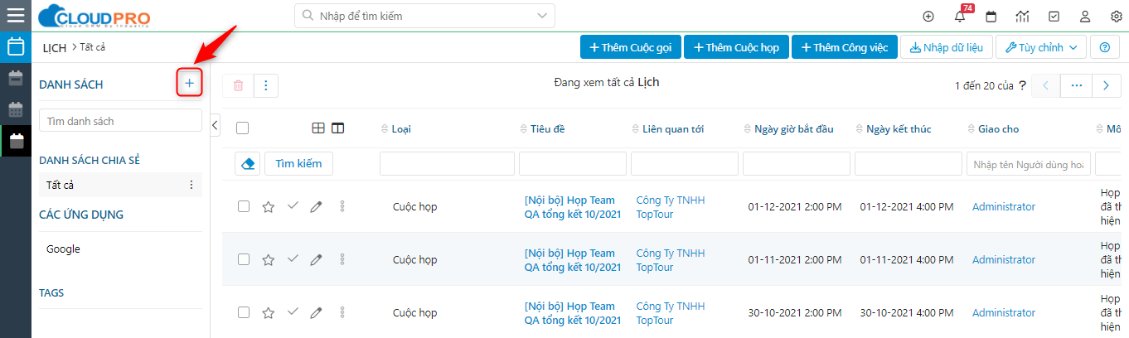
Task: Click the plus icon to add a list
Action: 189,83
